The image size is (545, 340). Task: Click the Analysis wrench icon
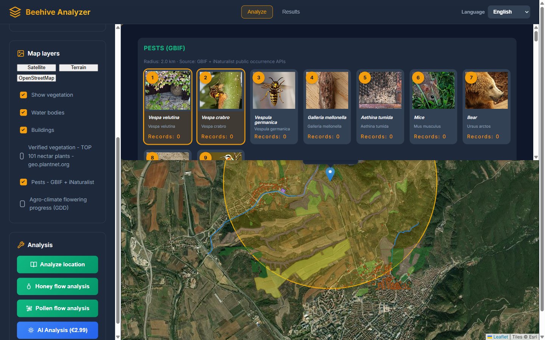[x=21, y=245]
